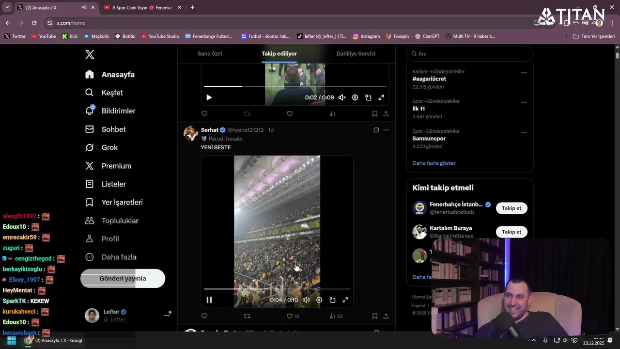Switch to the Takip ediliyor tab

[279, 54]
